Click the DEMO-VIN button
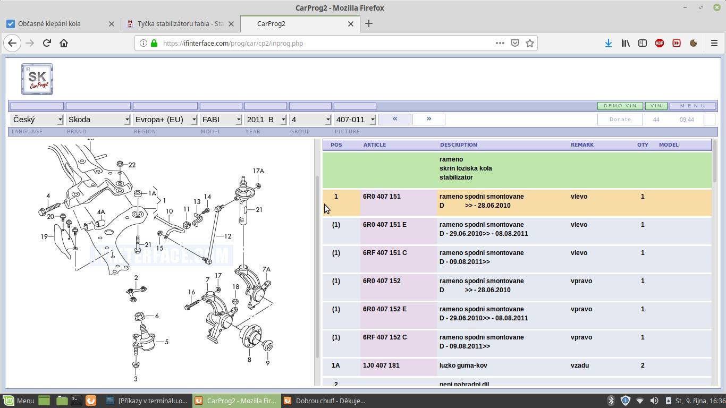 pos(620,106)
